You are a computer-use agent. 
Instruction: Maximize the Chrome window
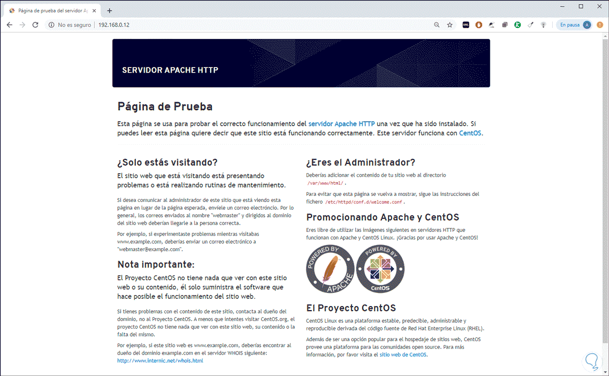pos(581,6)
